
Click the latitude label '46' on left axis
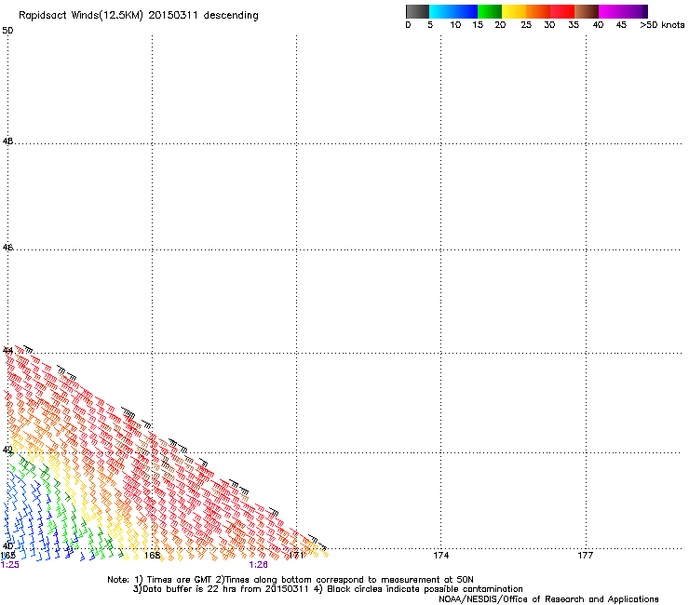7,248
